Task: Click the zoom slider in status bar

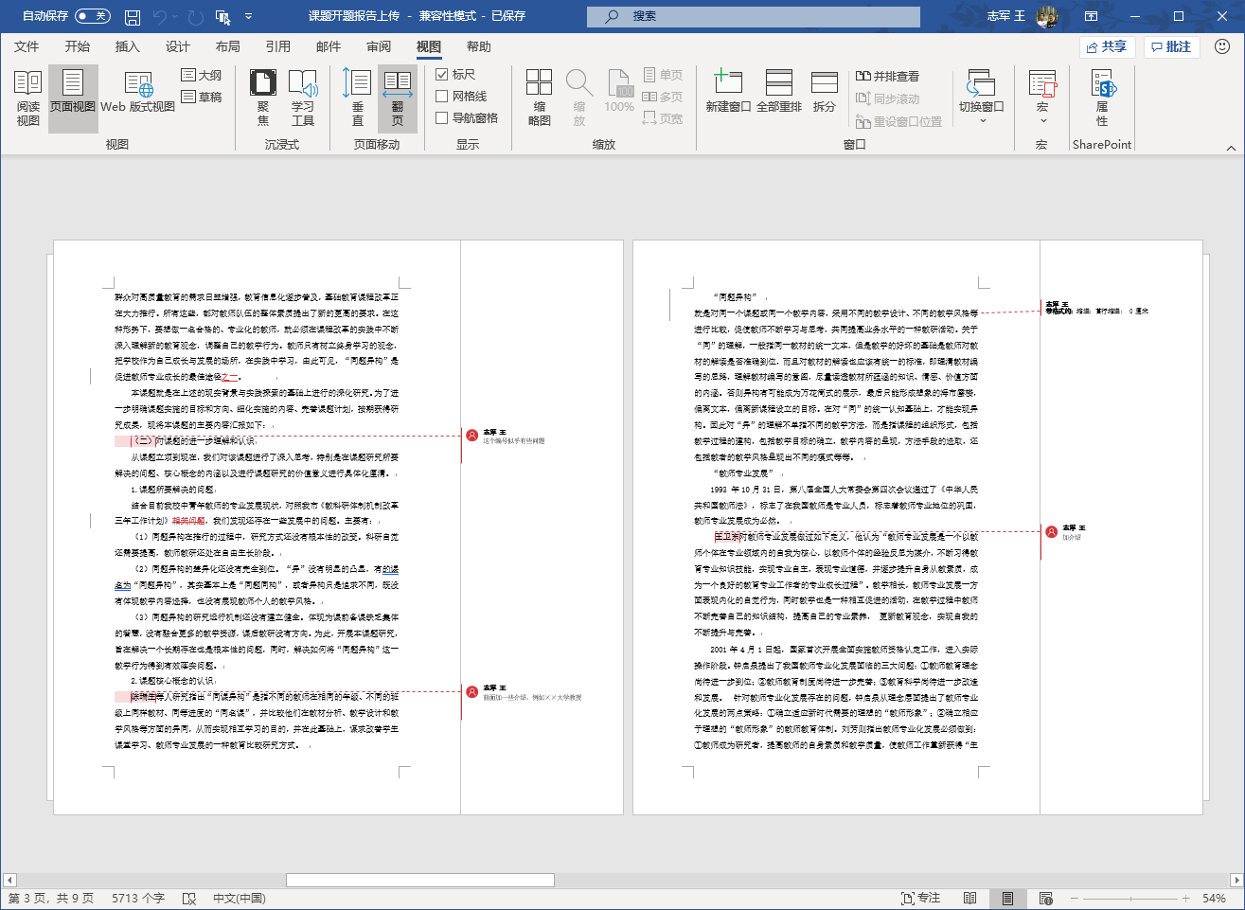Action: pos(1130,898)
